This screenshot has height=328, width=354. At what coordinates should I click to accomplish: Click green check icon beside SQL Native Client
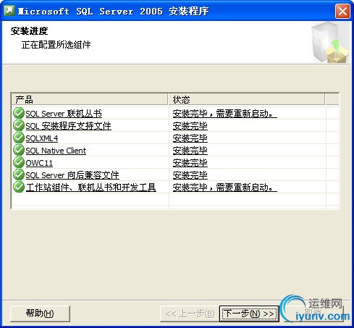coord(19,150)
